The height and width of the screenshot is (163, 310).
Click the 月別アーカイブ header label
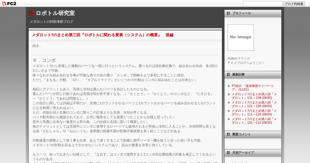[243, 153]
